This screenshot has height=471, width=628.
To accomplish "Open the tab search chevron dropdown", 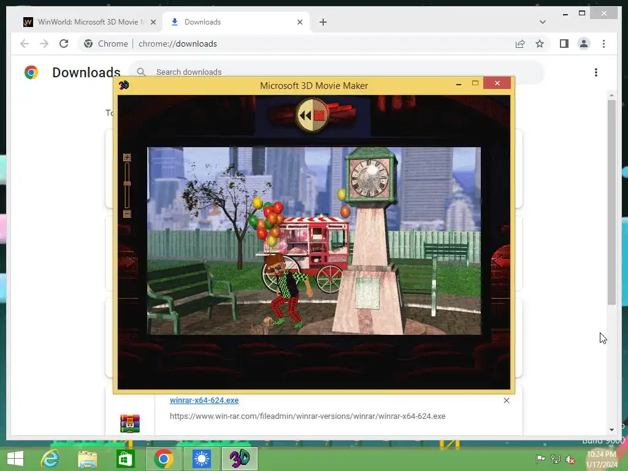I will click(x=543, y=22).
